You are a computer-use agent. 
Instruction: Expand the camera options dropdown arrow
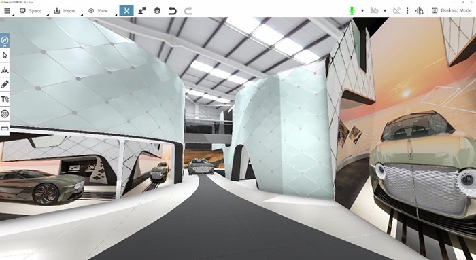(x=385, y=11)
